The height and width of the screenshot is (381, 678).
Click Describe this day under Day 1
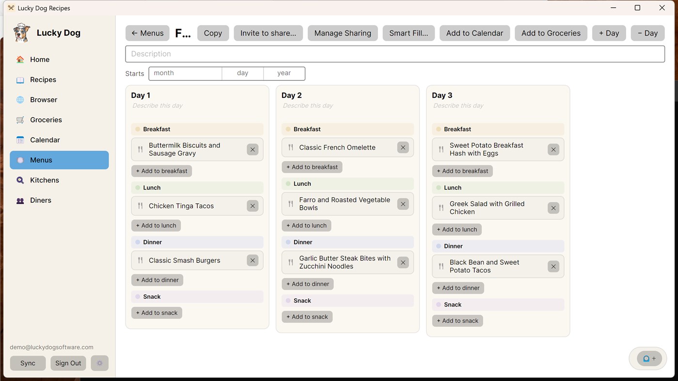[x=157, y=106]
